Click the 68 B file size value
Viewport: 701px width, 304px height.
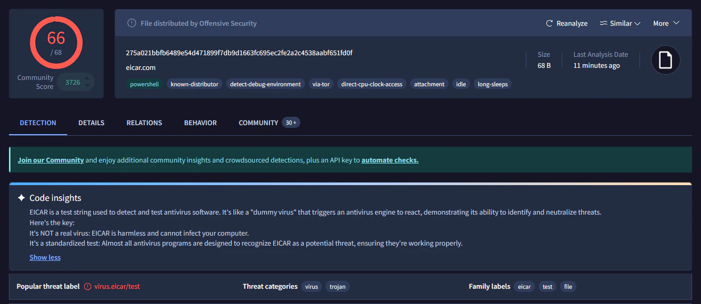544,66
